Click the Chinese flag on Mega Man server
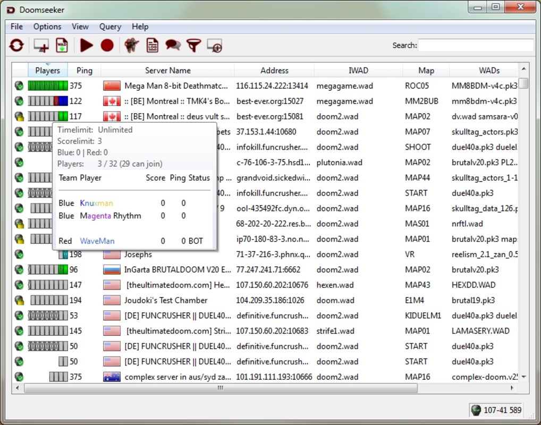 [112, 86]
